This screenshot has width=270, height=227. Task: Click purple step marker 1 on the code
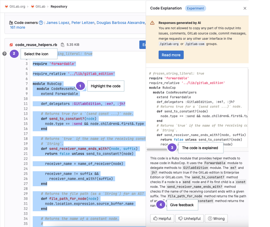pyautogui.click(x=80, y=86)
